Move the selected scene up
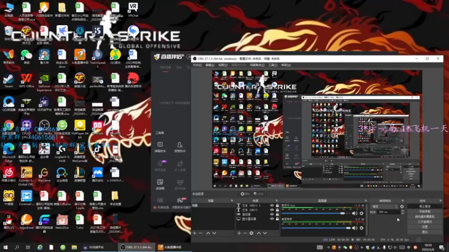 click(208, 233)
